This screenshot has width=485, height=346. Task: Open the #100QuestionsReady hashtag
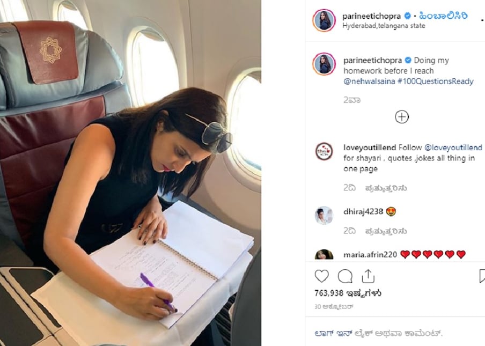[x=436, y=82]
